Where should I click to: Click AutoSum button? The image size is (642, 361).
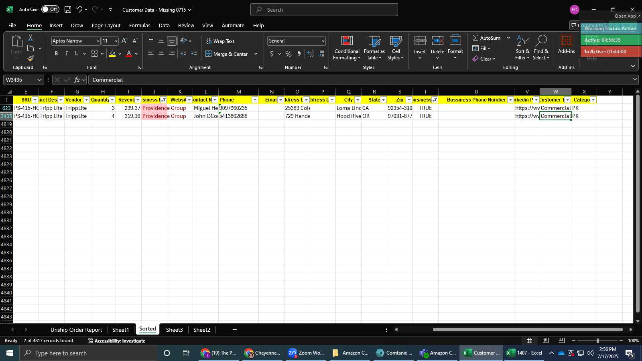coord(486,38)
